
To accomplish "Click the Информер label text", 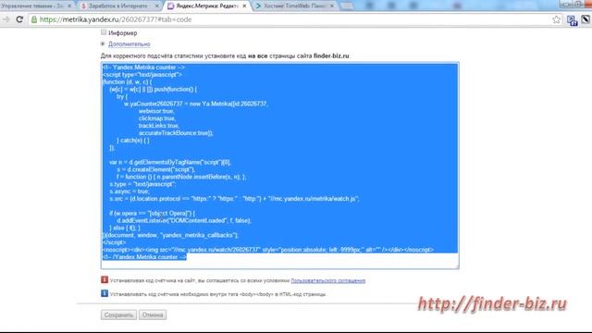I will tap(123, 33).
